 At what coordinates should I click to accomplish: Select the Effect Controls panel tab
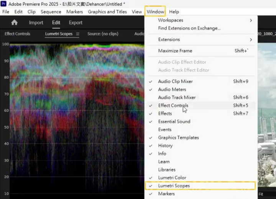coord(17,34)
